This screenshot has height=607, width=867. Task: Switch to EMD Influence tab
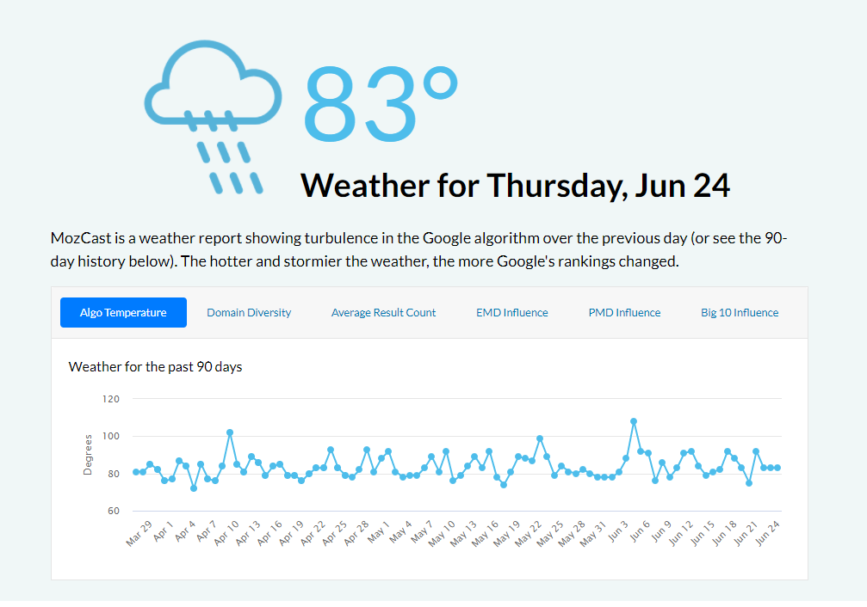click(x=512, y=313)
